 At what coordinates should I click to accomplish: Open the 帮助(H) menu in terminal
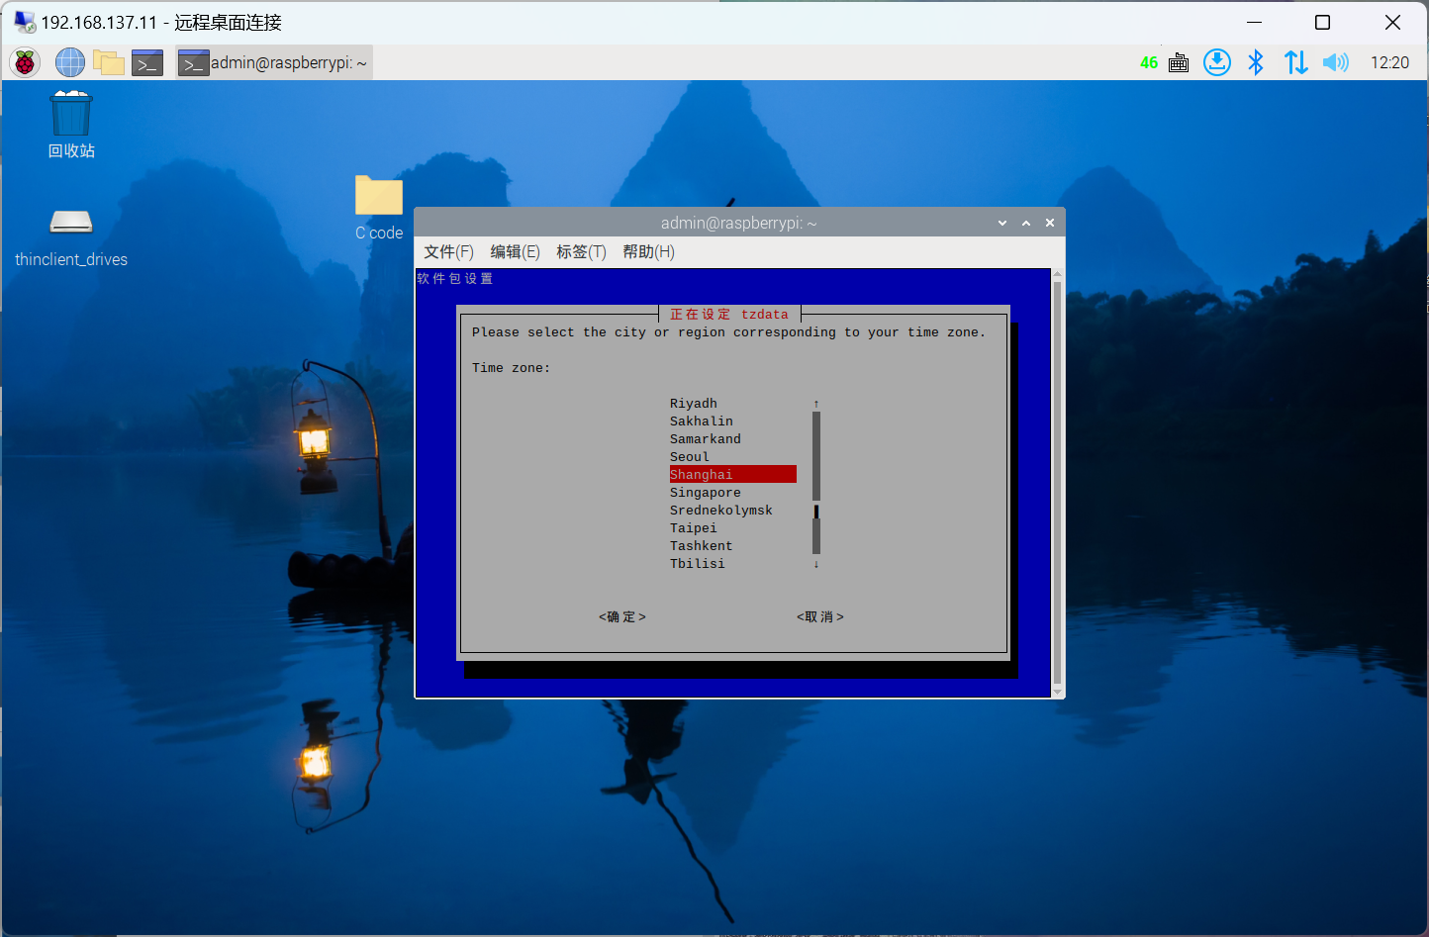(x=648, y=251)
